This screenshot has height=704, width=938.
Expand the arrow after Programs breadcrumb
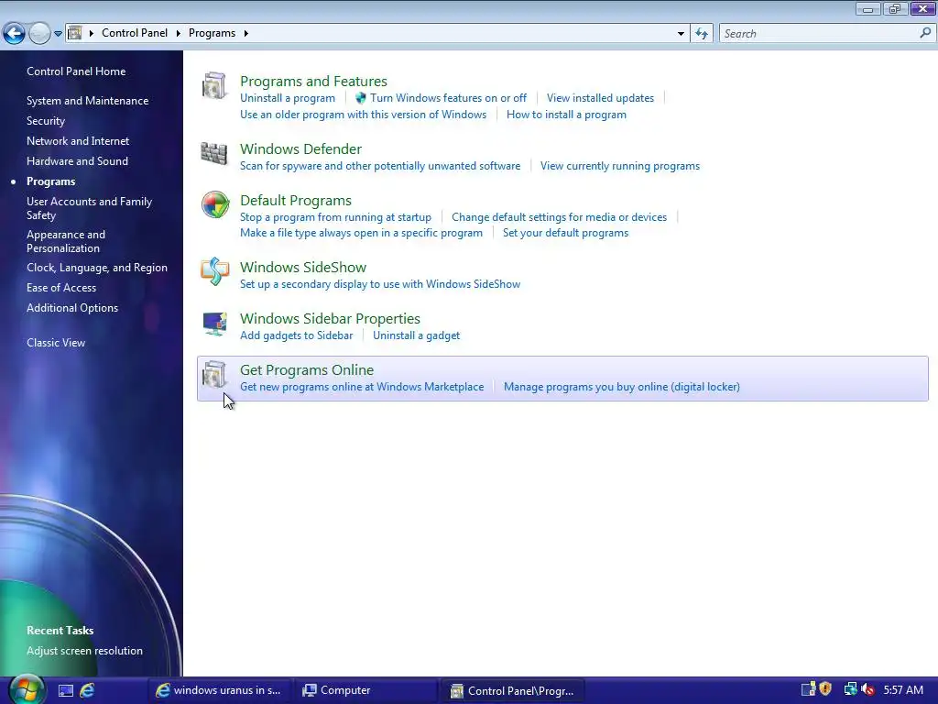(x=245, y=33)
